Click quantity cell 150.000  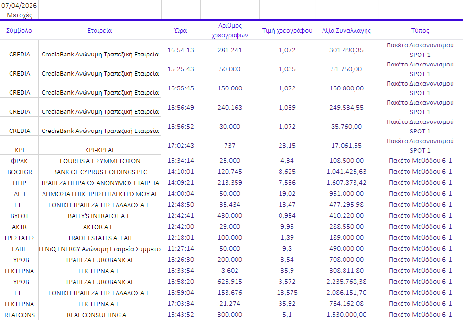point(230,88)
